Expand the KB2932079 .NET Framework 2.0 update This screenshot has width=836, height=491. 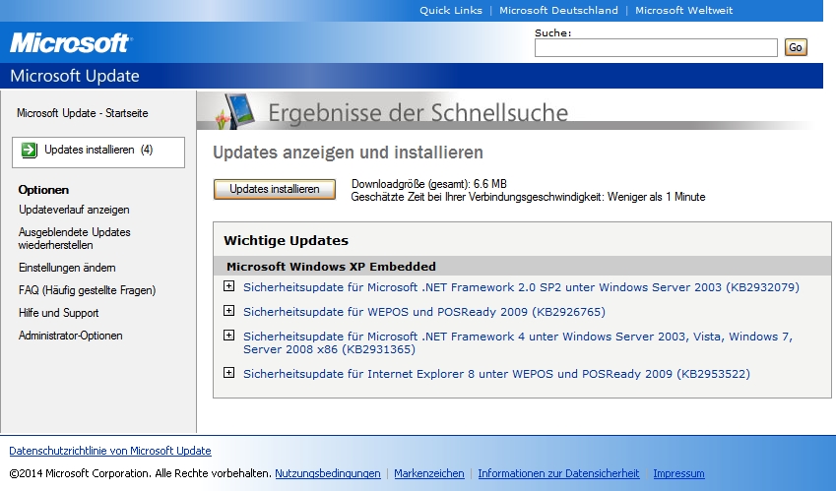click(228, 286)
